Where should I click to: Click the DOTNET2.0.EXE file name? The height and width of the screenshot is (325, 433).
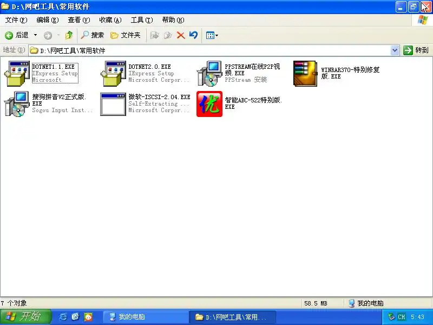click(150, 67)
